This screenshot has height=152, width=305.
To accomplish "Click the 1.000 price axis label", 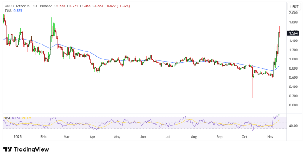I will click(293, 59).
